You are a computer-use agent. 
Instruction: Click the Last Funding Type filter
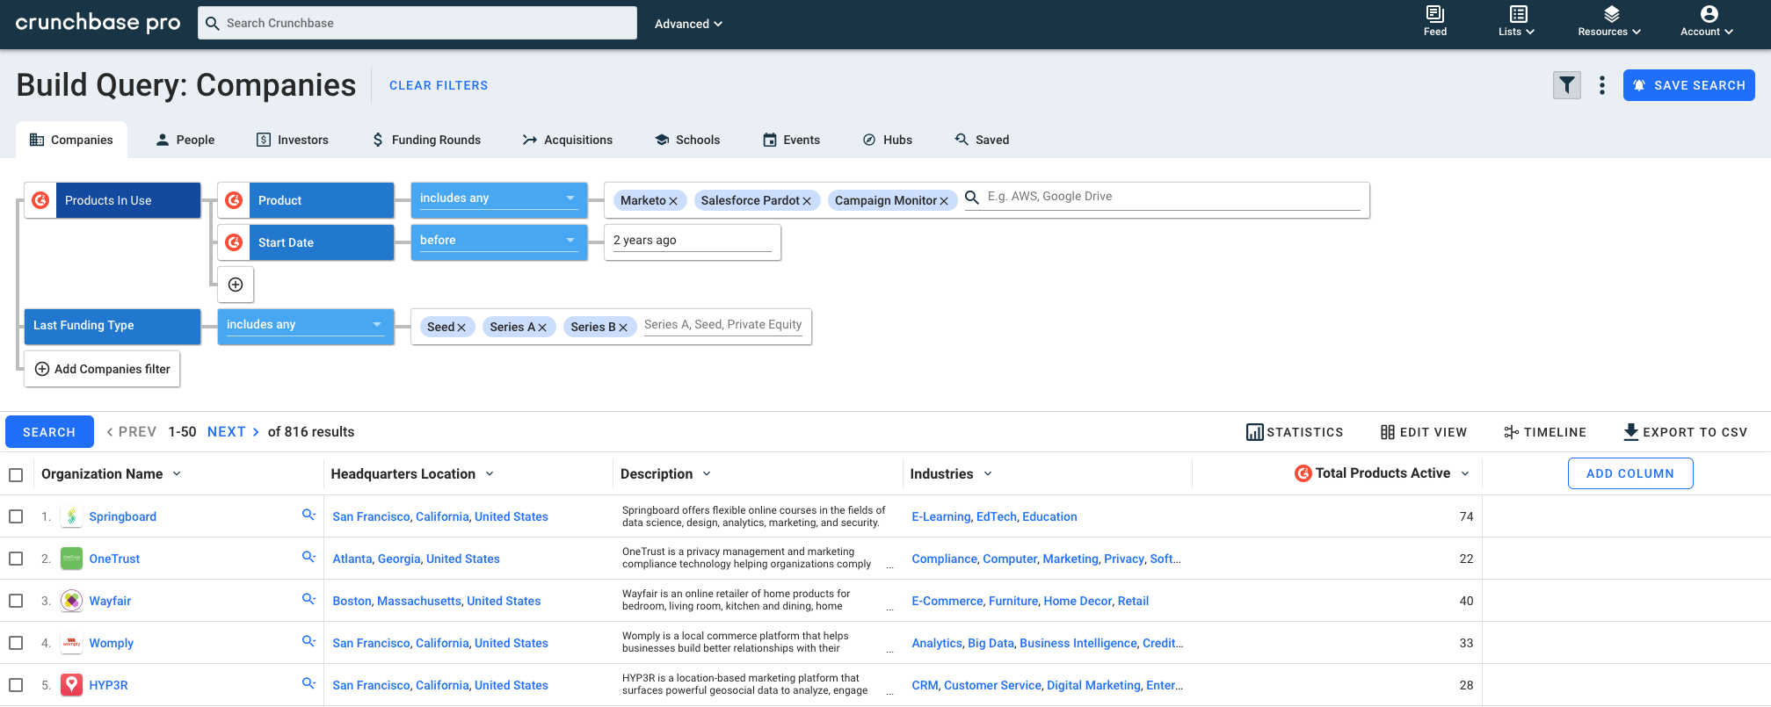click(x=113, y=326)
